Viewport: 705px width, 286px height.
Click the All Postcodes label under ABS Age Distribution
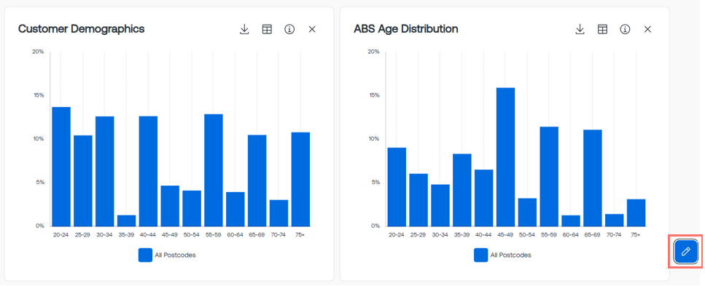coord(511,255)
